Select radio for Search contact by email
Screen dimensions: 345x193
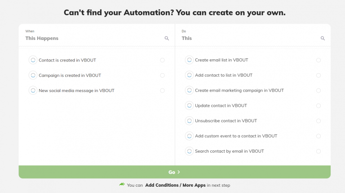click(x=318, y=151)
